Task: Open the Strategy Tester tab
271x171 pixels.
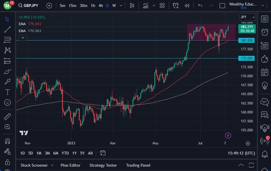Action: point(103,165)
